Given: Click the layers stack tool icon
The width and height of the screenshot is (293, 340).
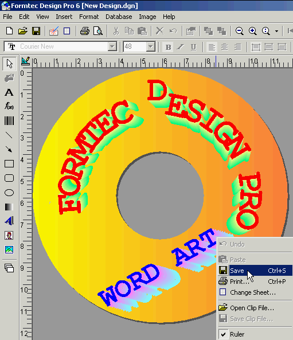Looking at the screenshot, I should click(9, 268).
